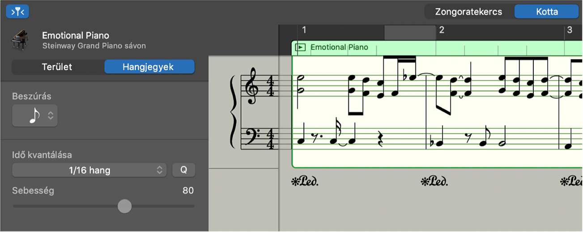The height and width of the screenshot is (232, 583).
Task: Click the region play icon beside Emotional Piano
Action: click(x=301, y=47)
